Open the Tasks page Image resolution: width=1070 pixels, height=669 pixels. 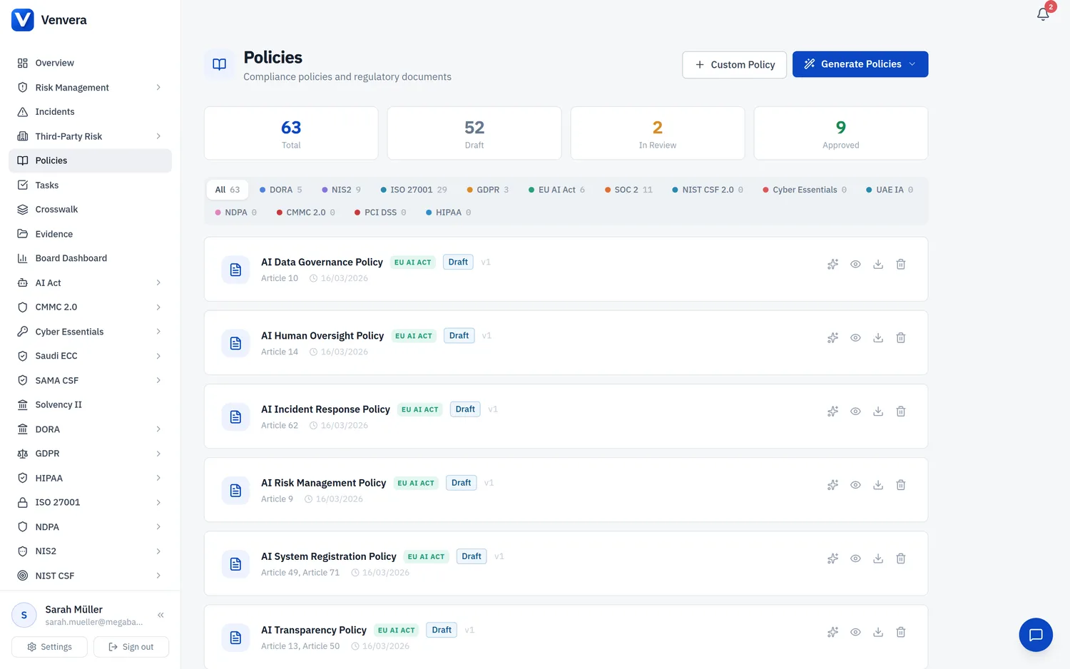click(x=90, y=185)
